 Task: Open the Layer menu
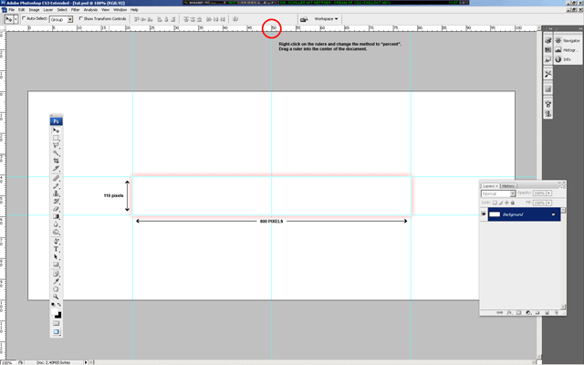pos(48,10)
